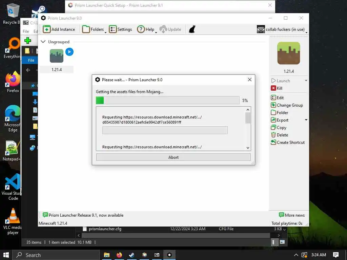The width and height of the screenshot is (347, 260).
Task: Close the Prism Launcher Quick Setup window
Action: pyautogui.click(x=270, y=5)
